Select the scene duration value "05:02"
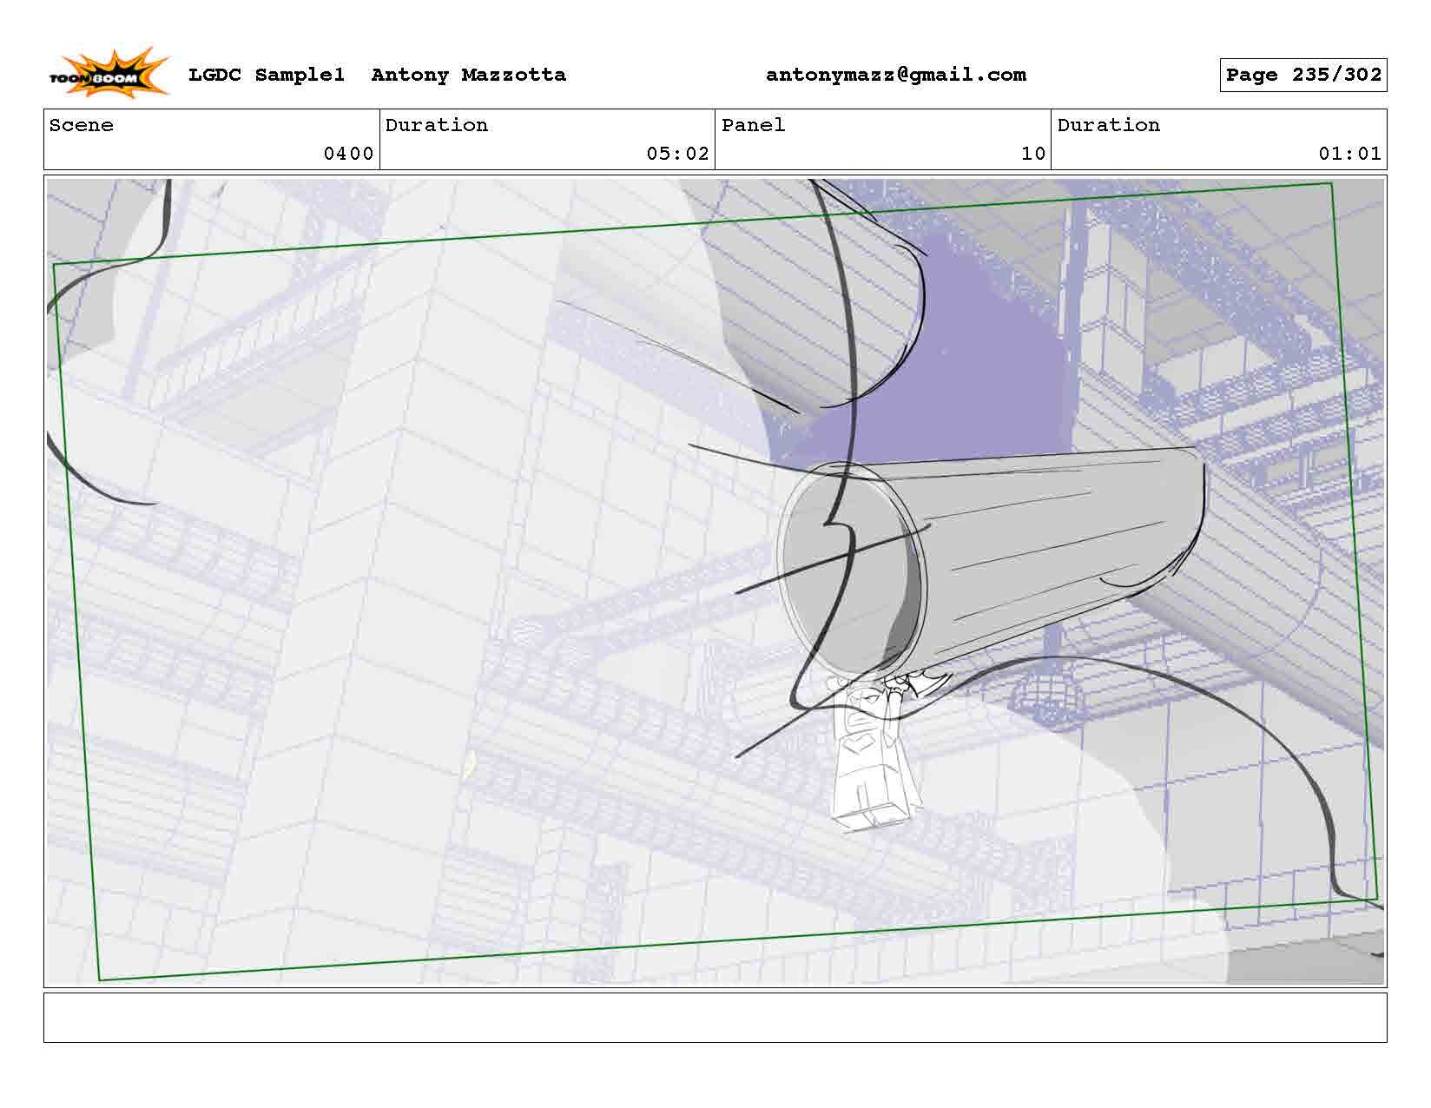This screenshot has width=1431, height=1108. pyautogui.click(x=678, y=154)
